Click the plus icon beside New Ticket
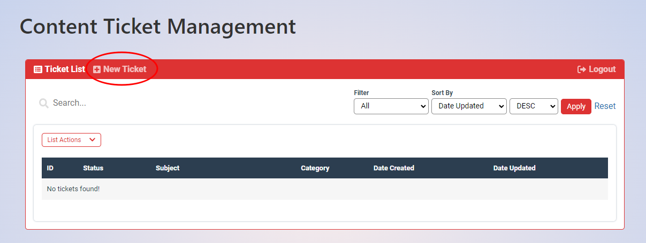The width and height of the screenshot is (646, 243). pyautogui.click(x=97, y=69)
